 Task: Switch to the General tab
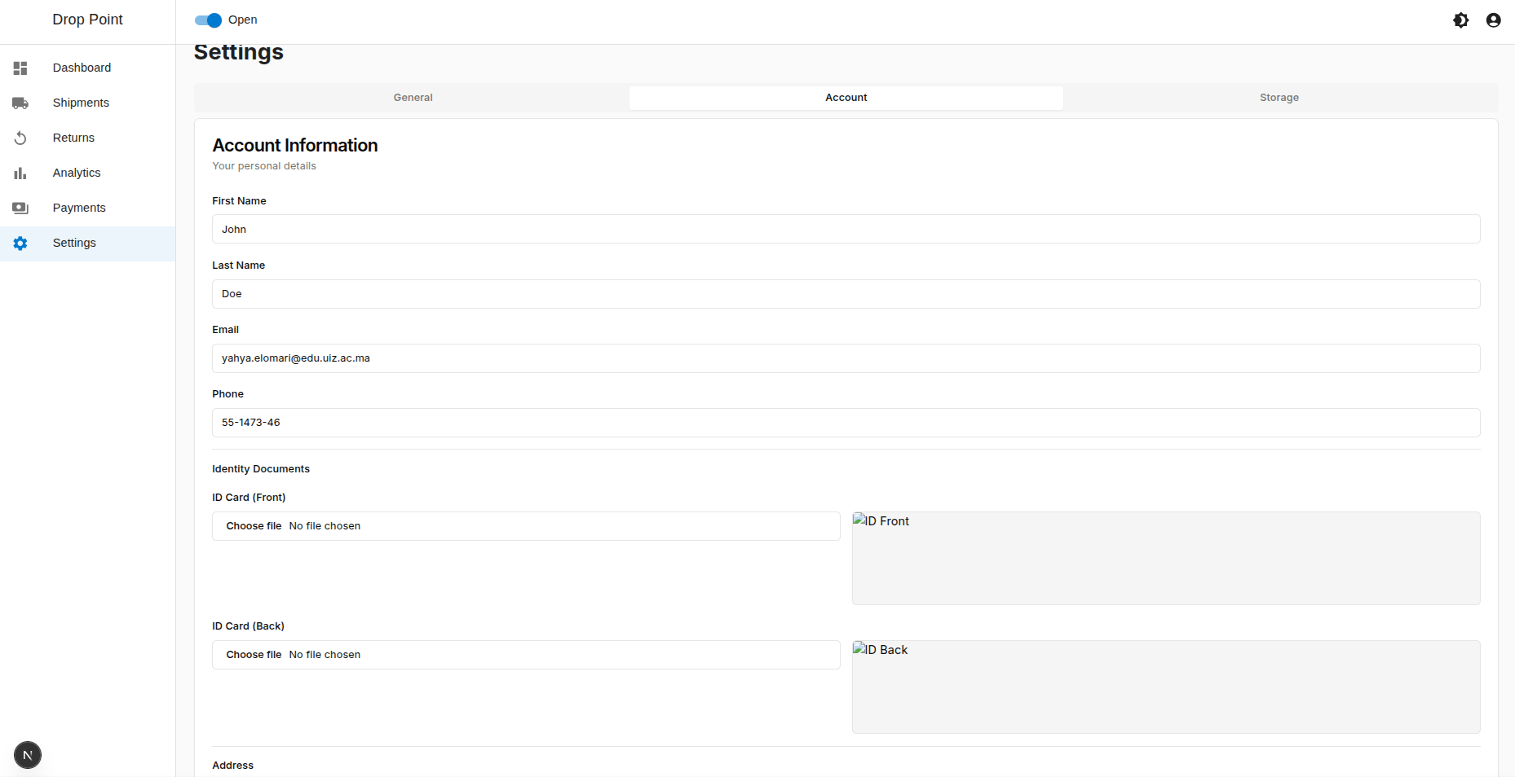coord(413,97)
